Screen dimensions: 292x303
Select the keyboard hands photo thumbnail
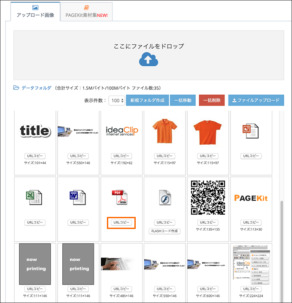118,264
